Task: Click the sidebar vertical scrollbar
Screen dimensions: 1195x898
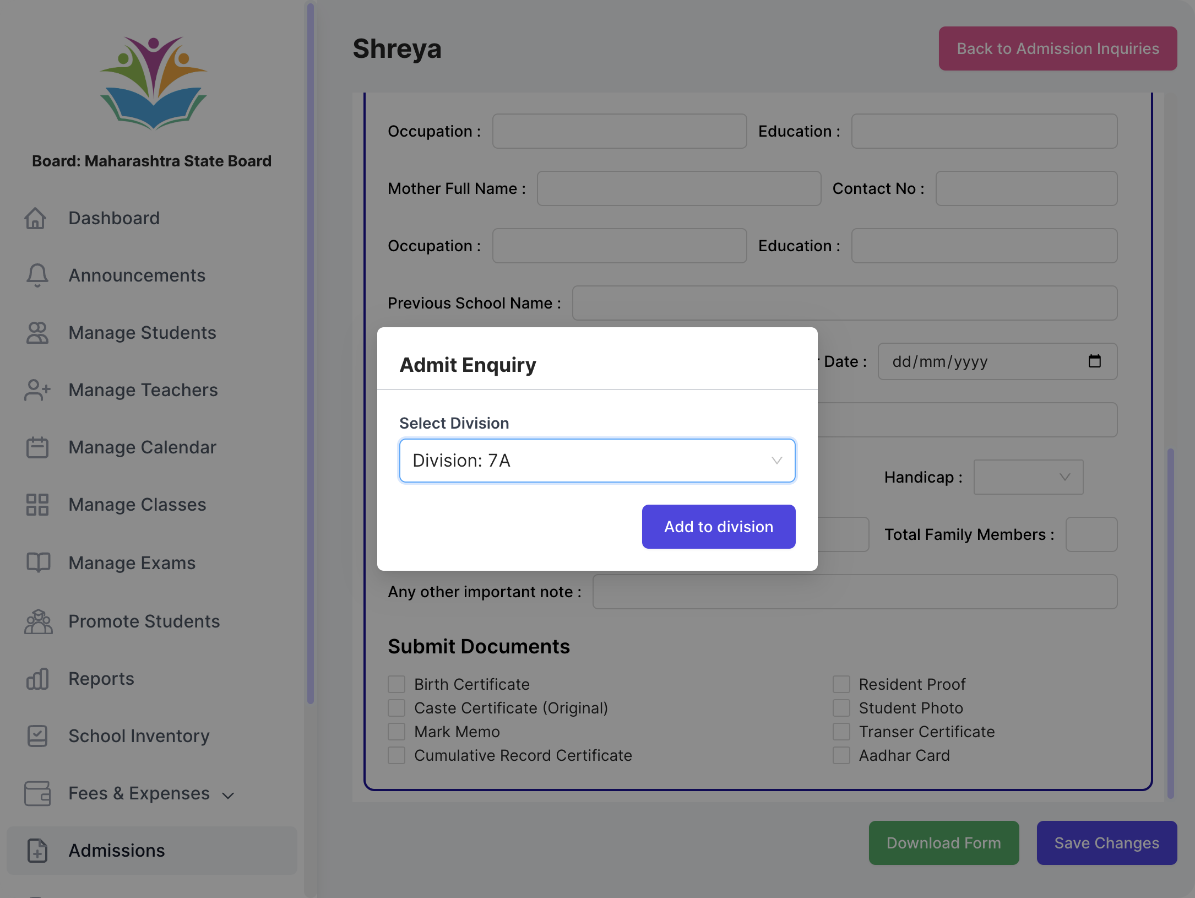Action: [311, 353]
